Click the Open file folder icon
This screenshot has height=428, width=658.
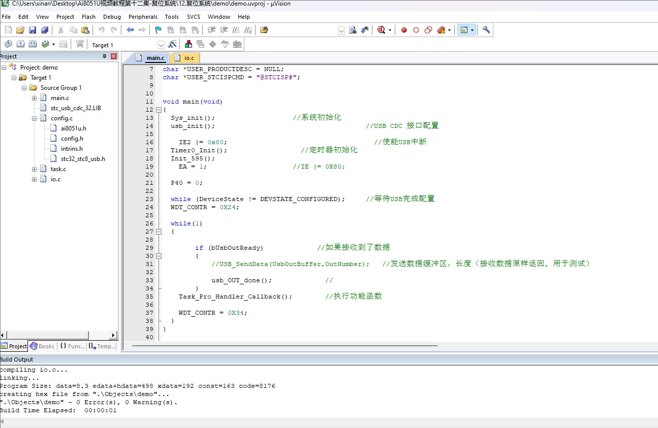(x=20, y=30)
